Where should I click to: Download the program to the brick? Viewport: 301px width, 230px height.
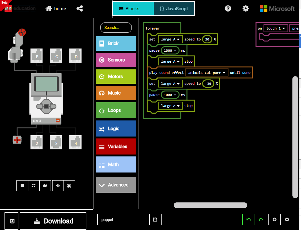53,221
